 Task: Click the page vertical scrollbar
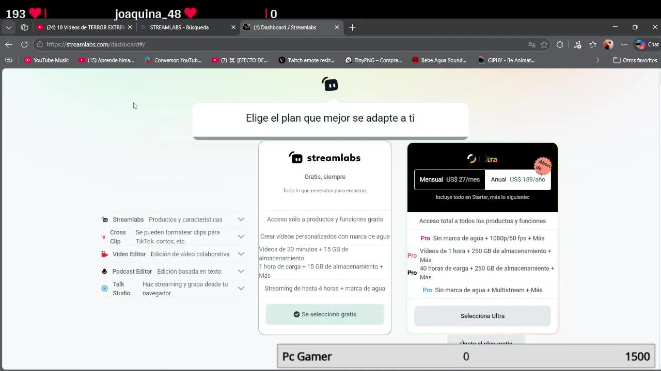coord(659,219)
